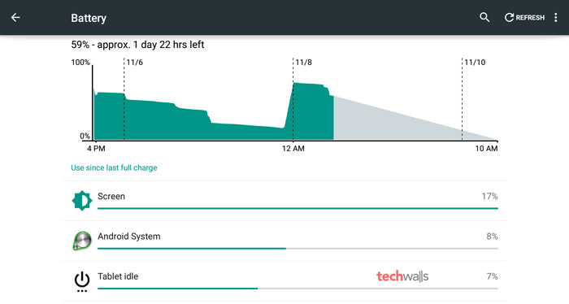The image size is (569, 304).
Task: Tap the Android System icon
Action: 82,241
